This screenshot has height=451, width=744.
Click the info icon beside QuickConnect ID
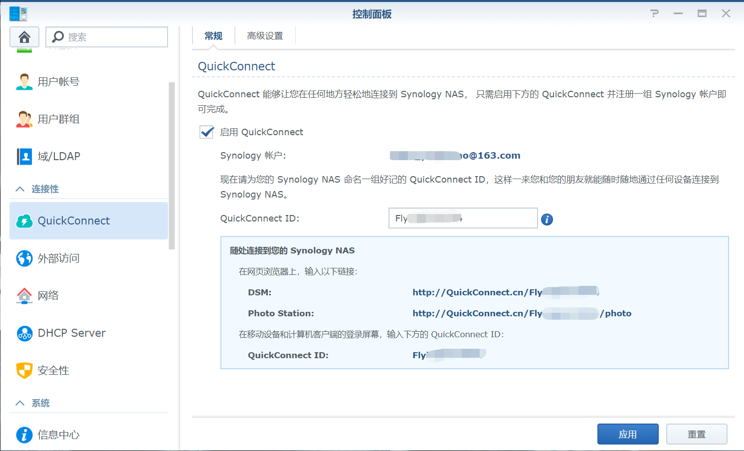tap(547, 220)
